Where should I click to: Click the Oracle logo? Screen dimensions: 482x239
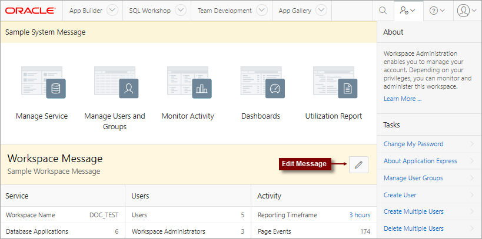pos(31,11)
